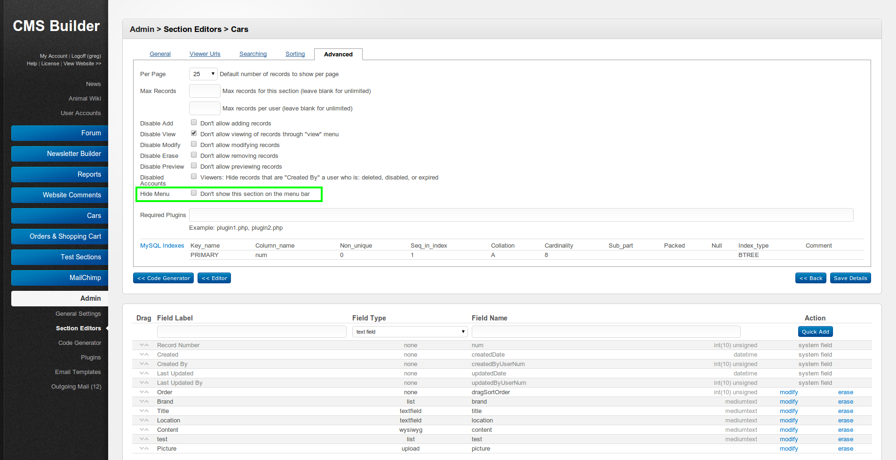Click the drag handle icon for Picture row
Image resolution: width=896 pixels, height=460 pixels.
144,449
